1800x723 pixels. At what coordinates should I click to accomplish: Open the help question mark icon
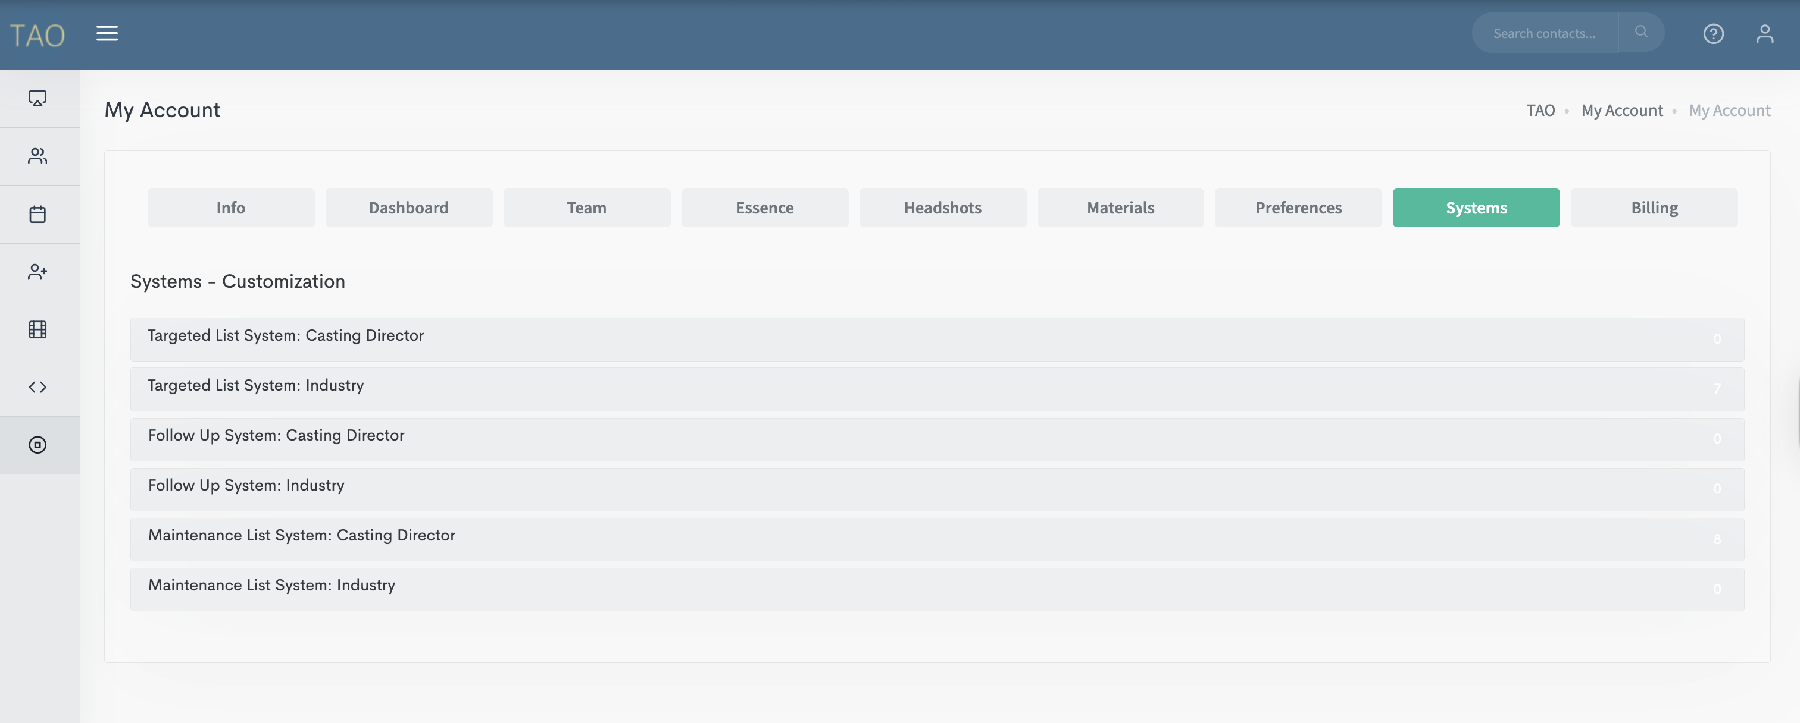coord(1712,33)
